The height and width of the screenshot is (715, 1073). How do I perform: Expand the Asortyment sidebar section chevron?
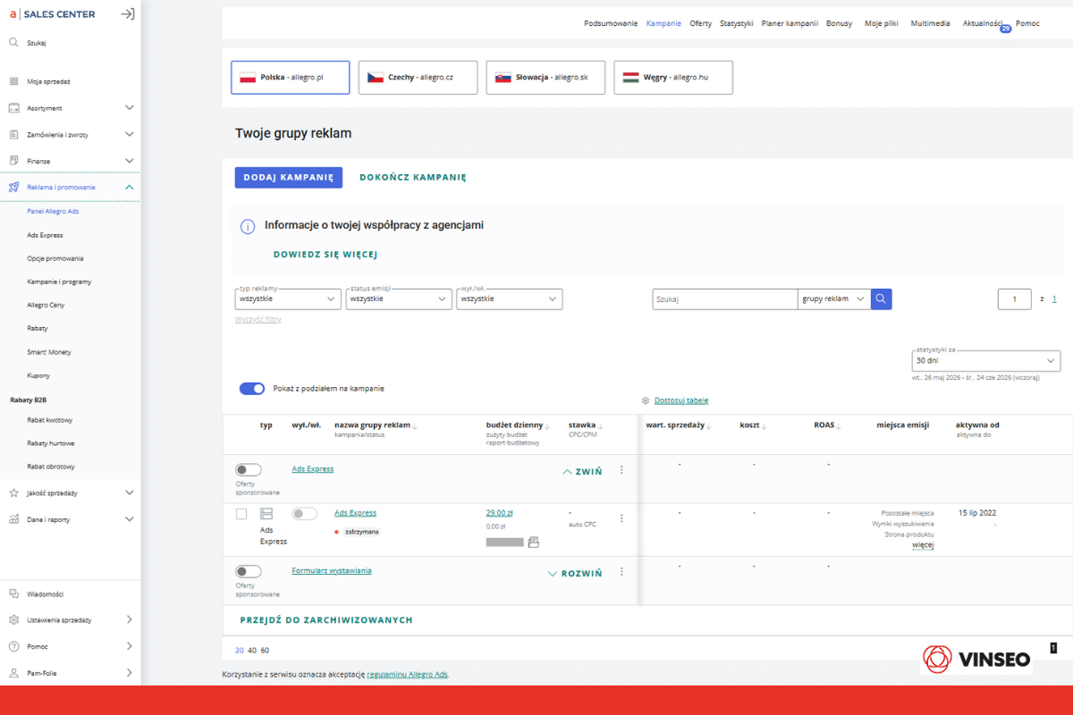[x=129, y=108]
